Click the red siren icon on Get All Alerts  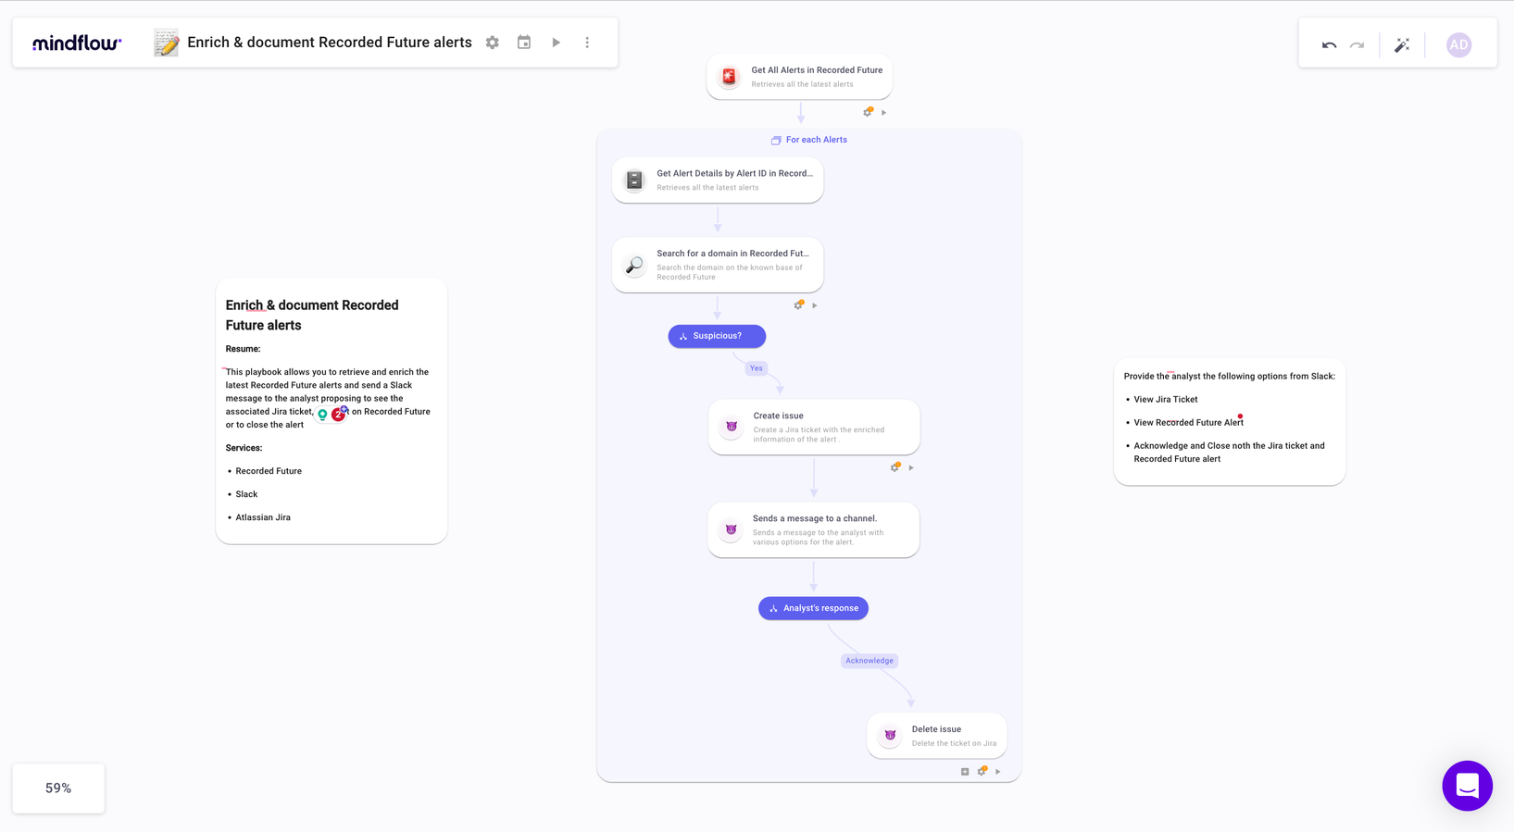click(x=729, y=77)
